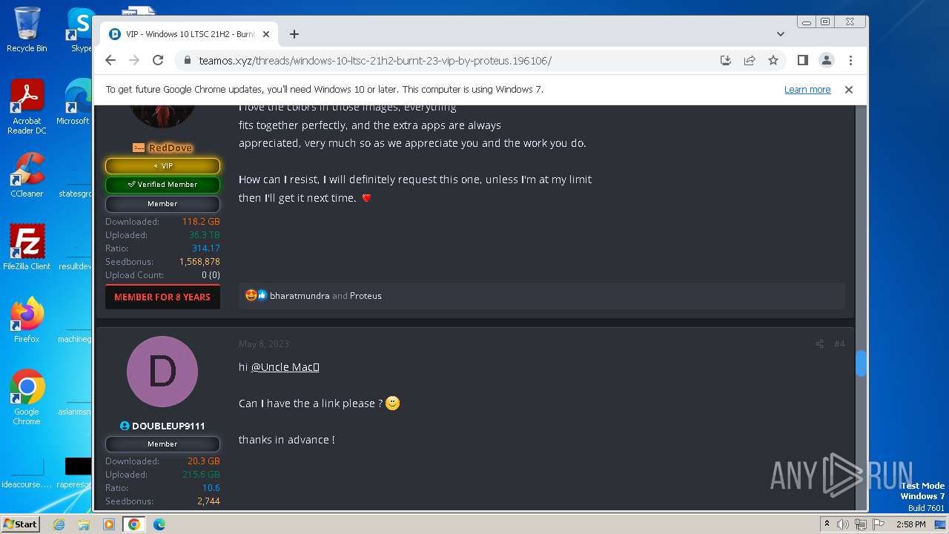Click the install/download page icon in address bar
The height and width of the screenshot is (534, 949).
[726, 60]
